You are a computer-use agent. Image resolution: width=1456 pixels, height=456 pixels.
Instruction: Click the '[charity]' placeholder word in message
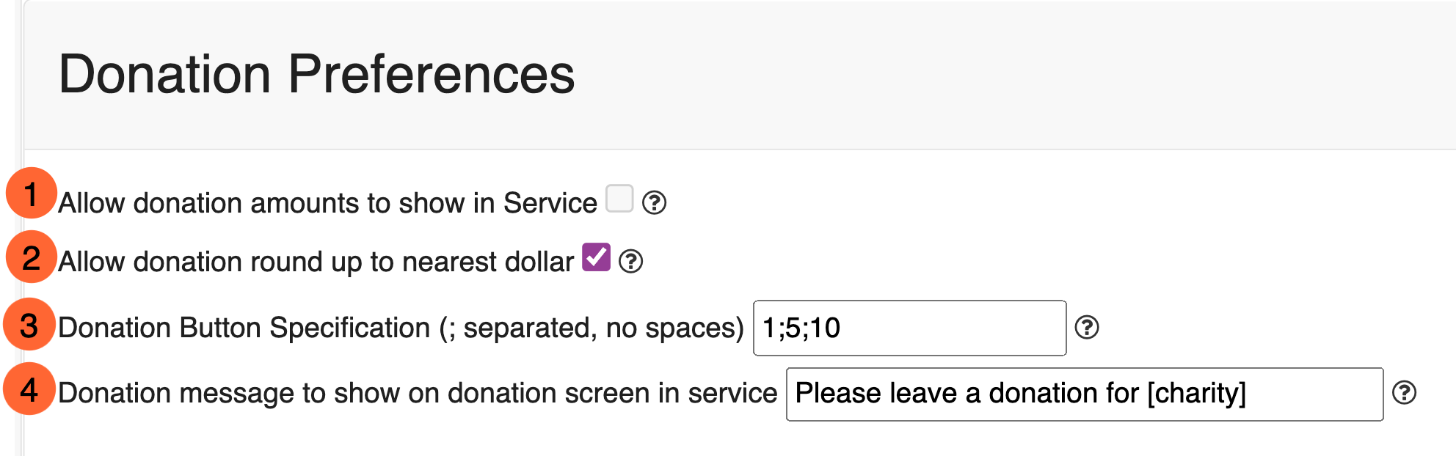[1196, 394]
